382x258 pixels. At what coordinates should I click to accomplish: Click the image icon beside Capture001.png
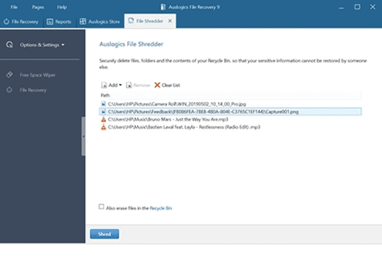[x=103, y=112]
